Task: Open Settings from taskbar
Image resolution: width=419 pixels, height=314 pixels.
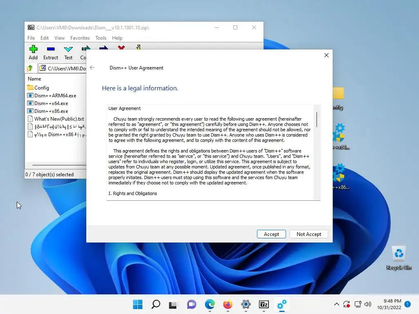Action: pos(246,304)
